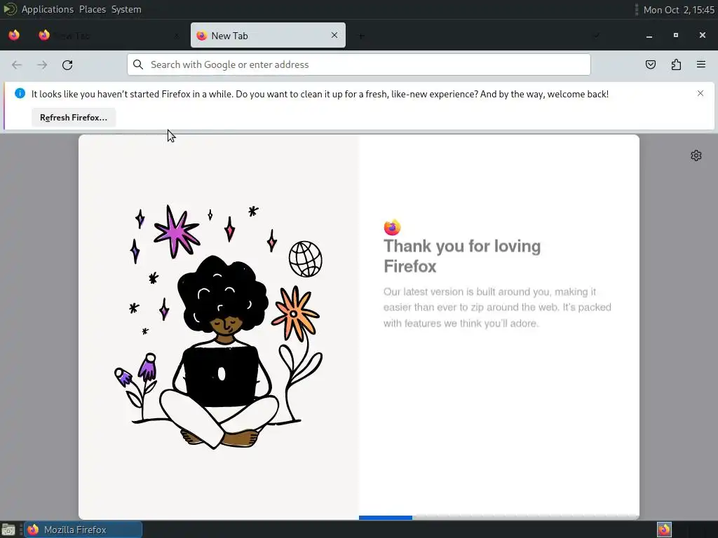Open a new tab with plus button
The height and width of the screenshot is (538, 718).
point(361,36)
